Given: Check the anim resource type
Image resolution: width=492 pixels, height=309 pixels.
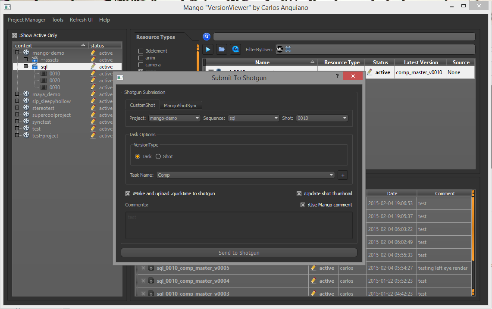Looking at the screenshot, I should tap(141, 58).
